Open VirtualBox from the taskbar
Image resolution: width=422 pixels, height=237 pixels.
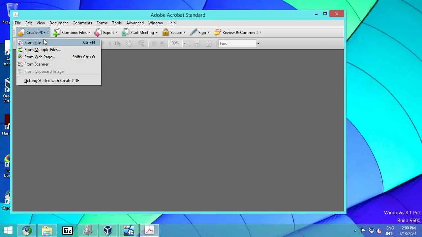(x=108, y=231)
